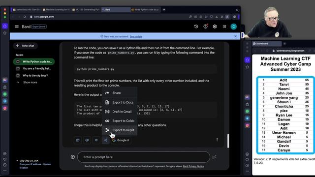Screen dimensions: 315x177
Task: Click Adit score 65 row
Action: point(285,80)
